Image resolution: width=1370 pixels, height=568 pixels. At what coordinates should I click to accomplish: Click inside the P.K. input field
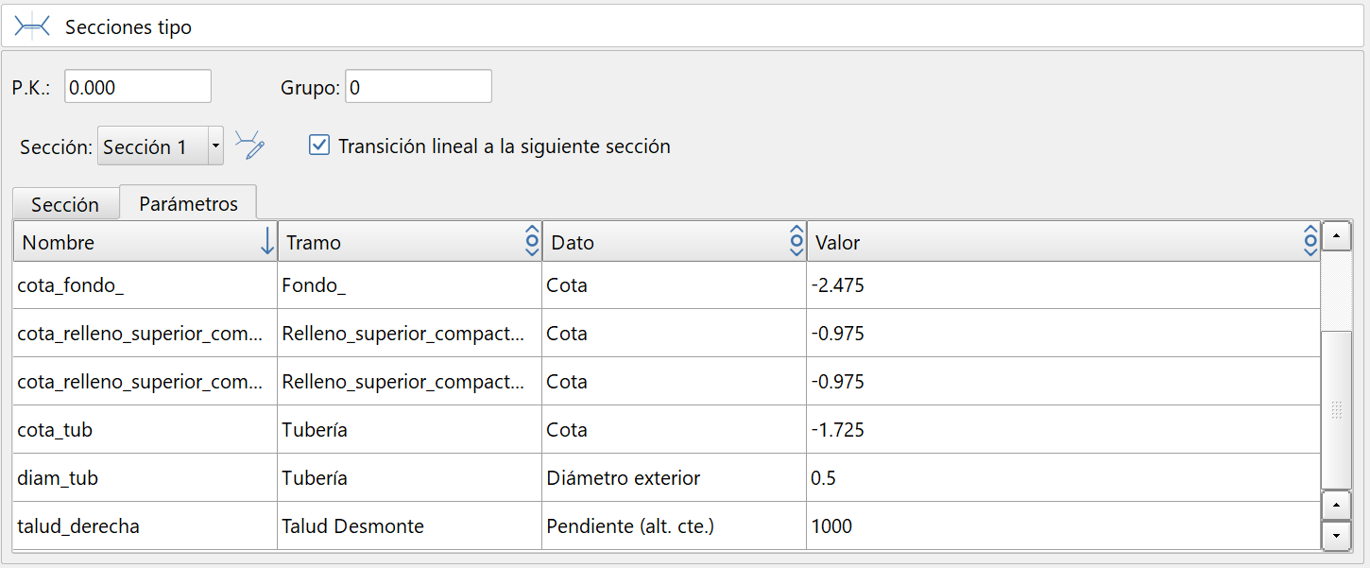137,85
